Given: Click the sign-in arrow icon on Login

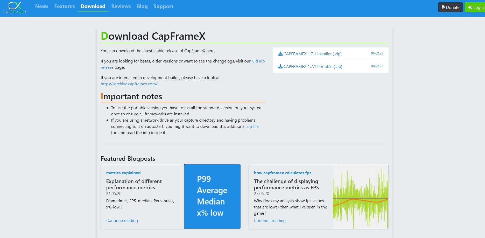Looking at the screenshot, I should [470, 8].
